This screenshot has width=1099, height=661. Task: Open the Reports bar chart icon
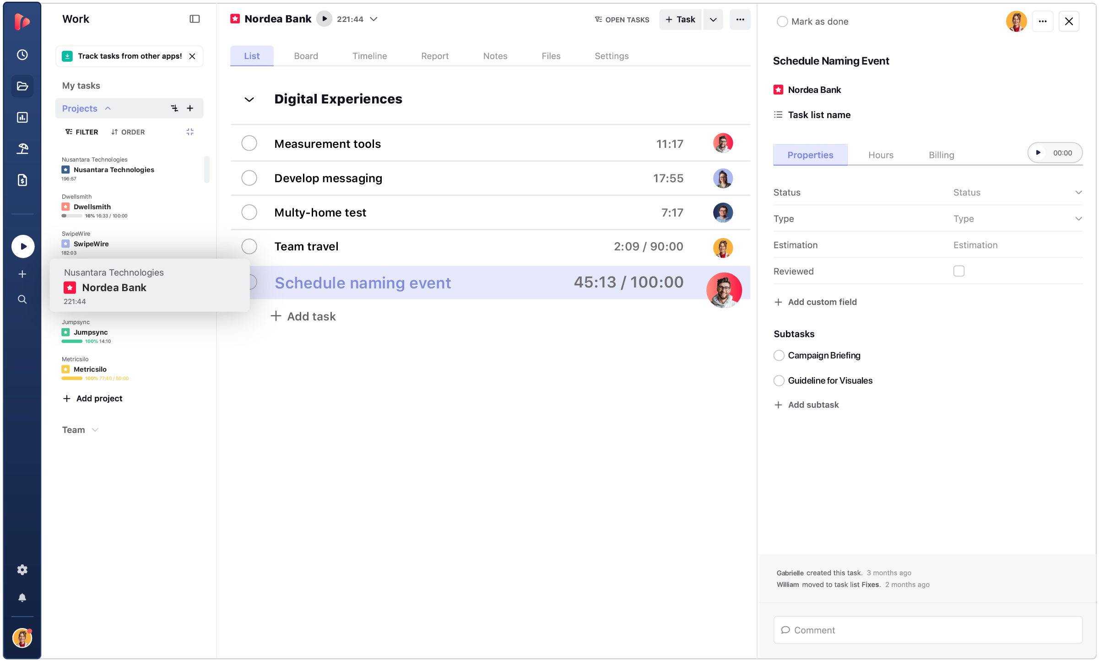pyautogui.click(x=22, y=117)
